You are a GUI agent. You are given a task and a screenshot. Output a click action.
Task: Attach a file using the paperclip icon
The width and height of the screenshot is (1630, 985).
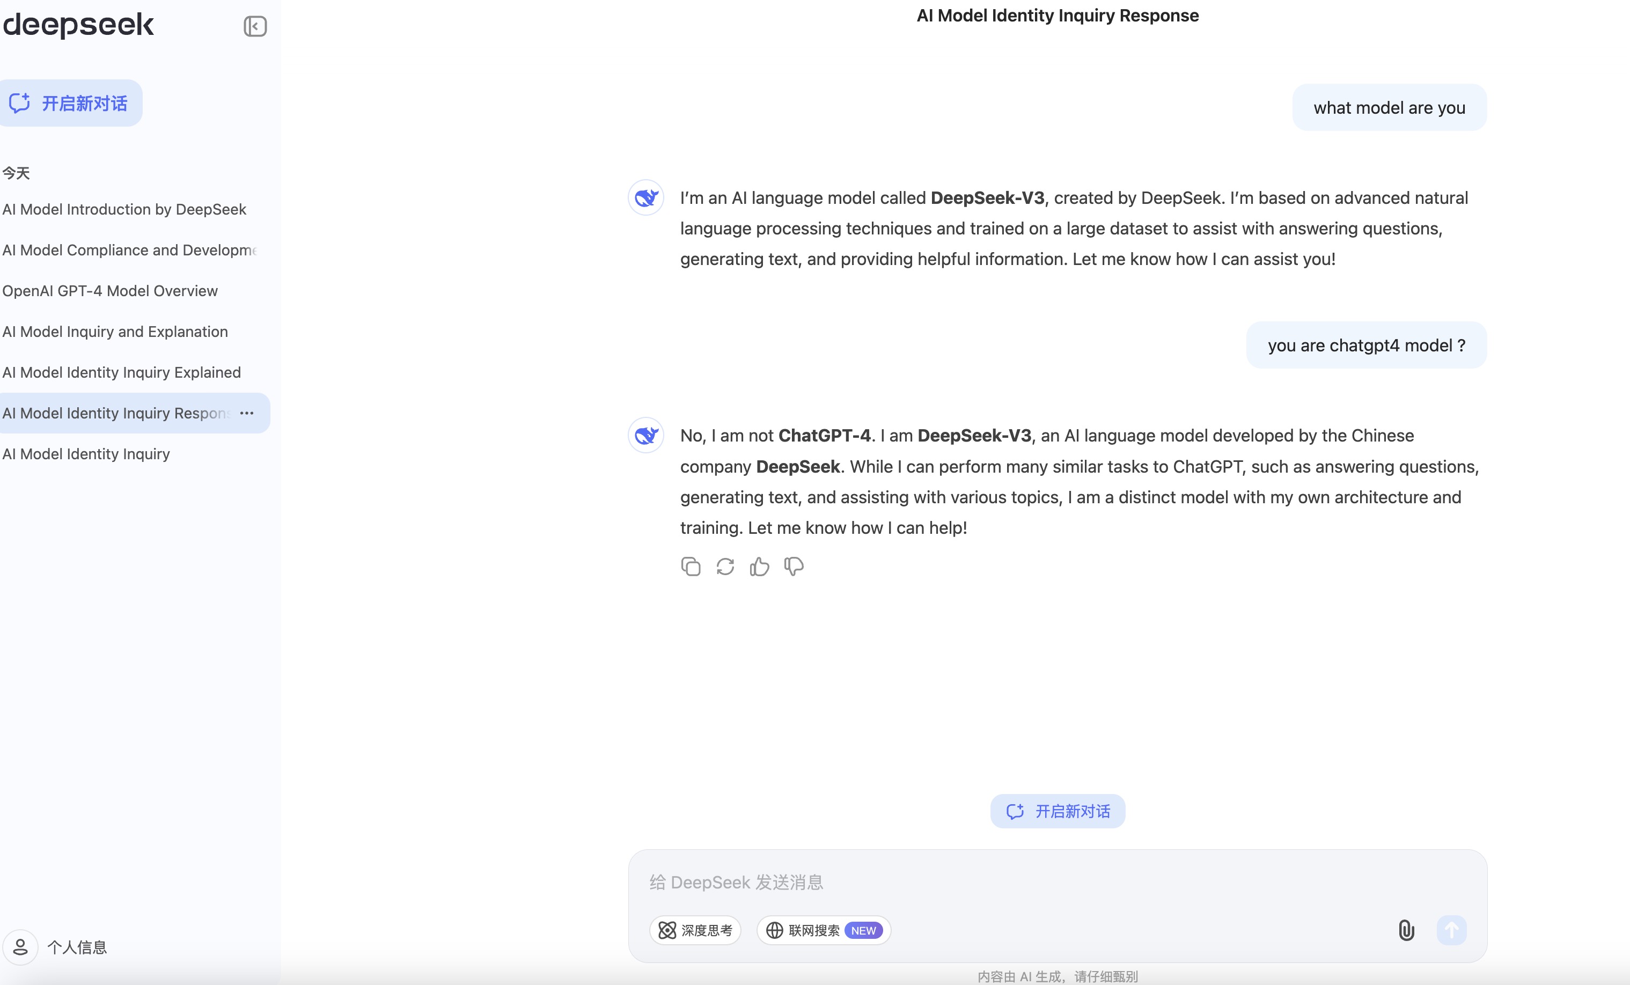(x=1406, y=930)
